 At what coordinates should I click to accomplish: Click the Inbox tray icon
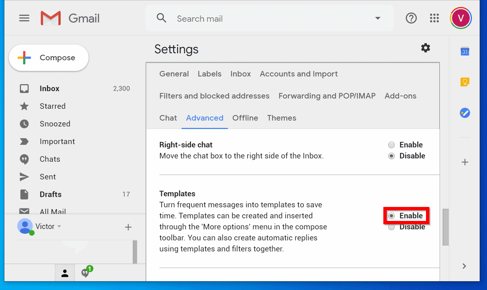click(x=24, y=89)
